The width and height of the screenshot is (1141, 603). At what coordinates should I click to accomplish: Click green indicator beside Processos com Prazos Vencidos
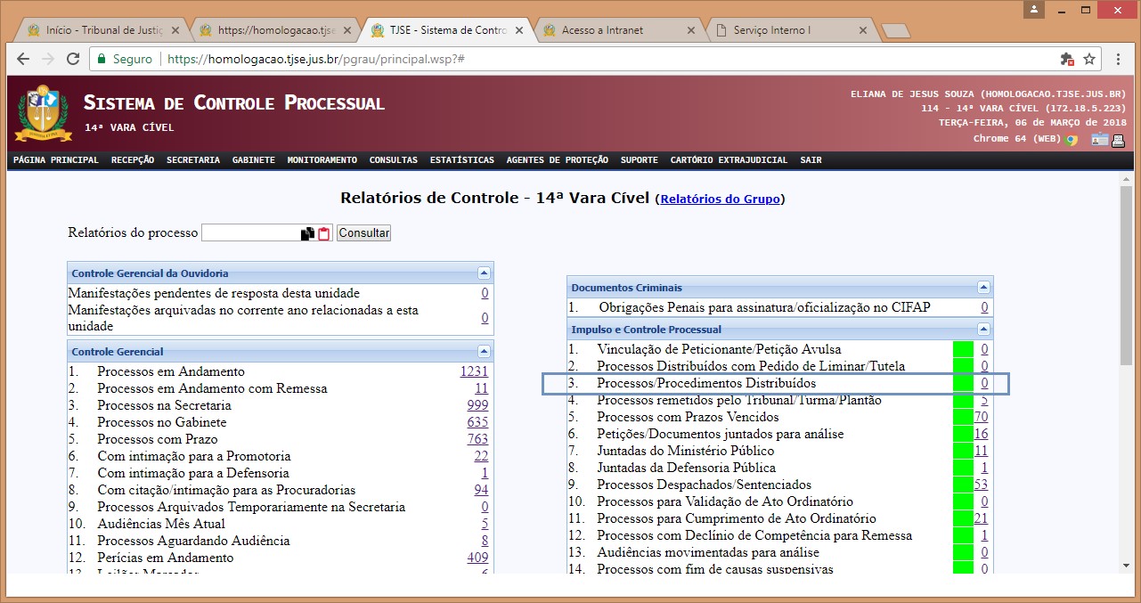(x=963, y=417)
